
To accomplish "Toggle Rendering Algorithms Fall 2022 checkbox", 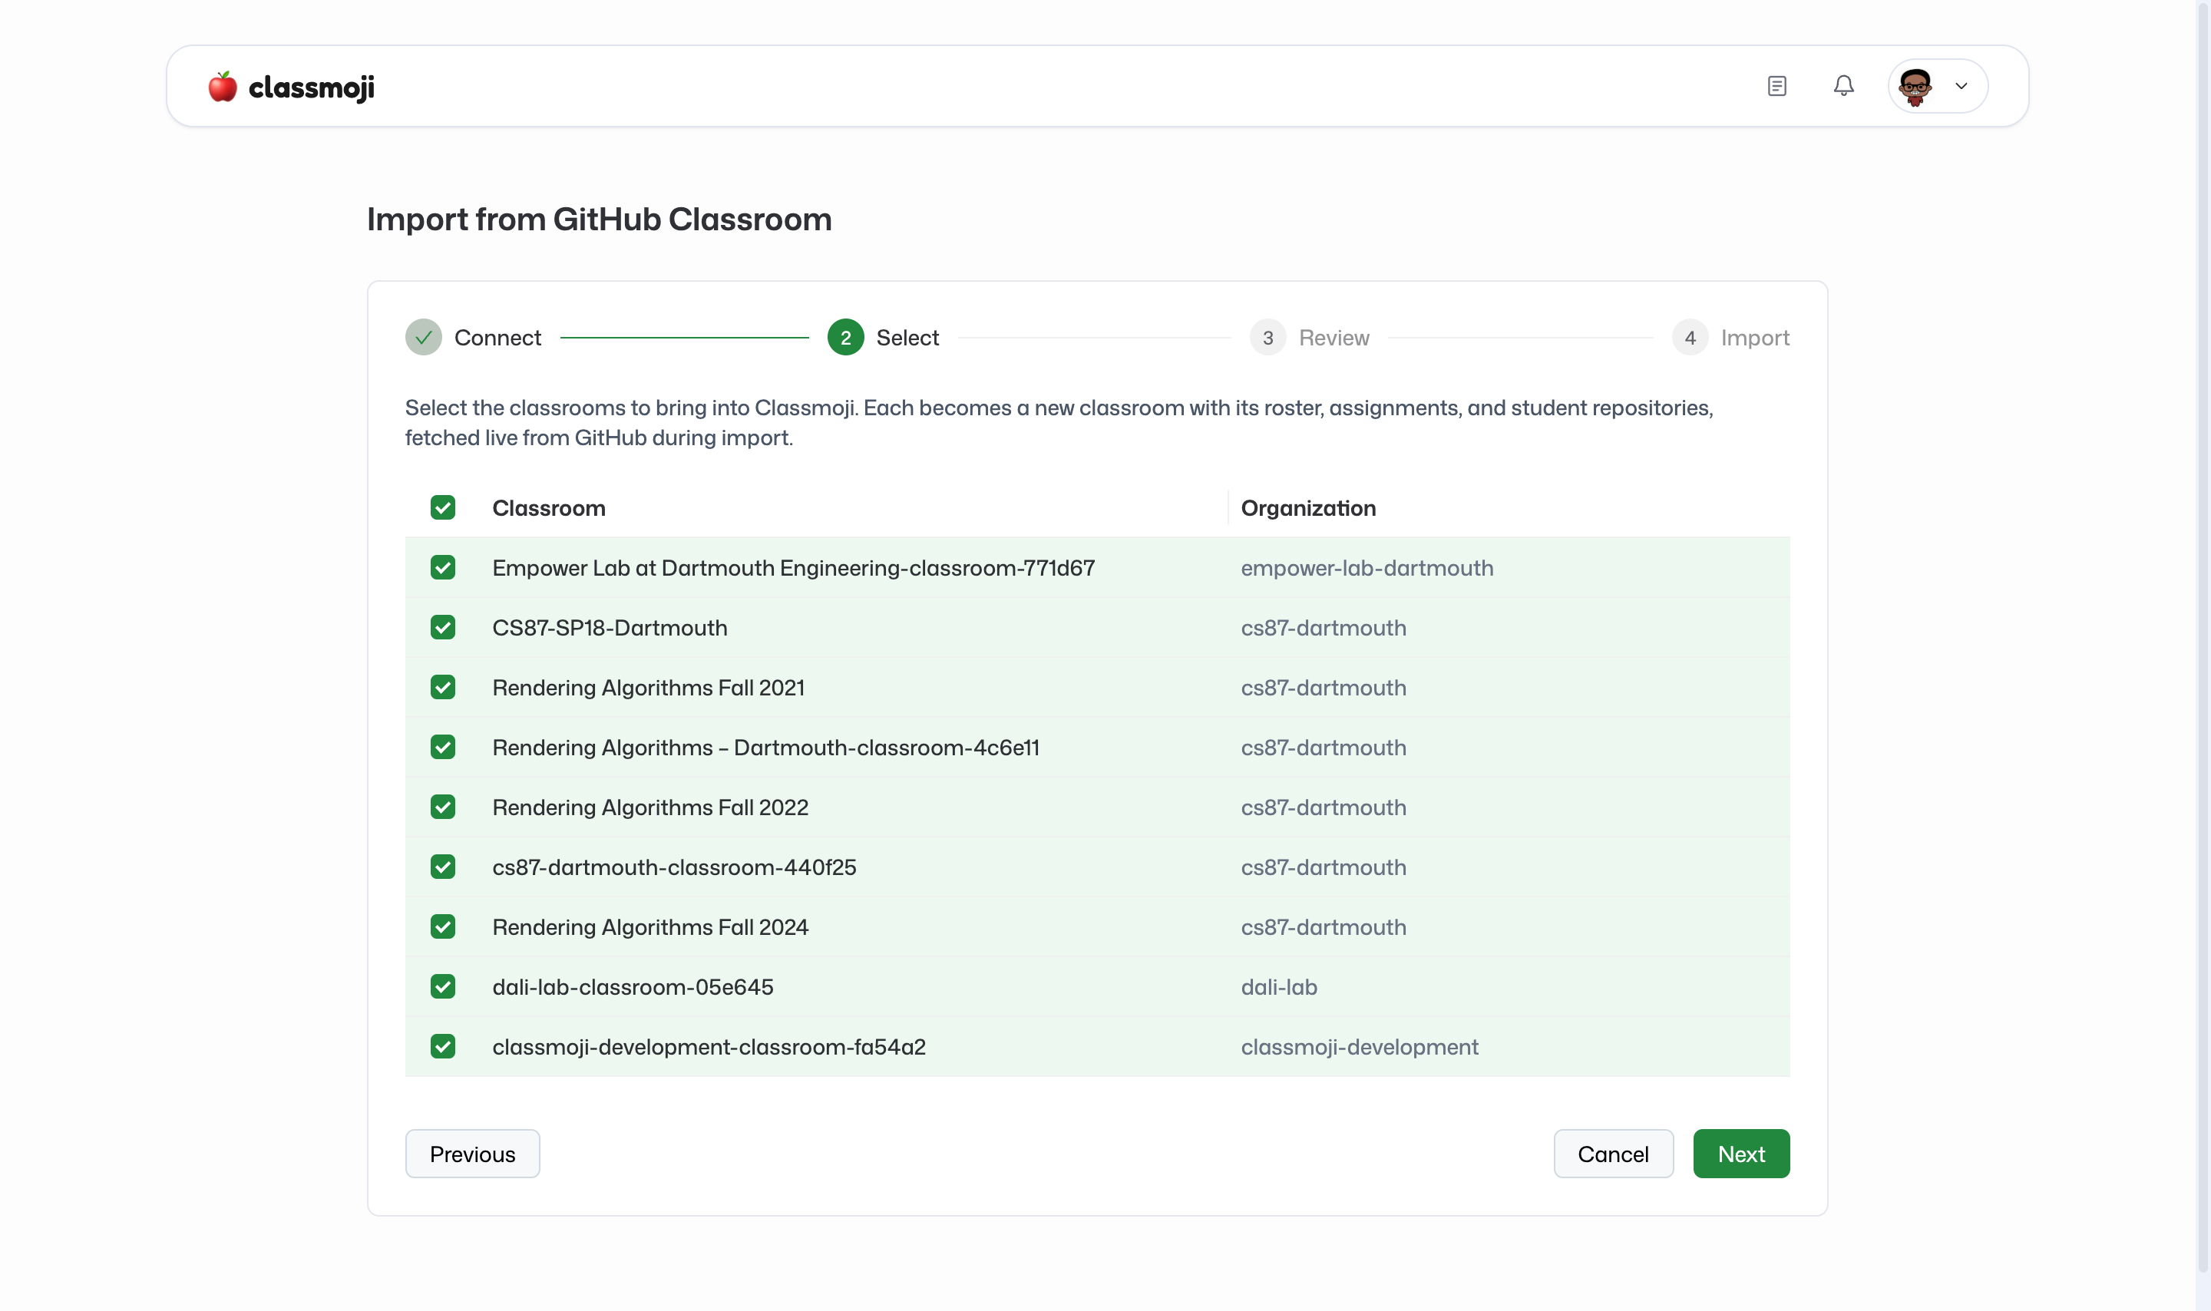I will (x=442, y=807).
